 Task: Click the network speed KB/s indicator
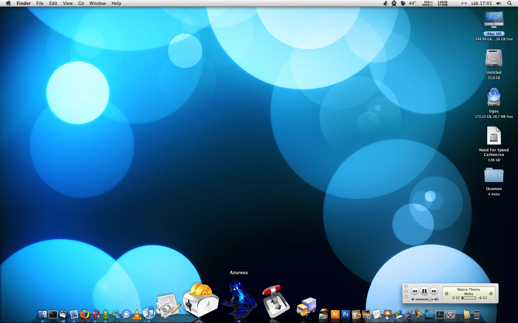pyautogui.click(x=427, y=3)
